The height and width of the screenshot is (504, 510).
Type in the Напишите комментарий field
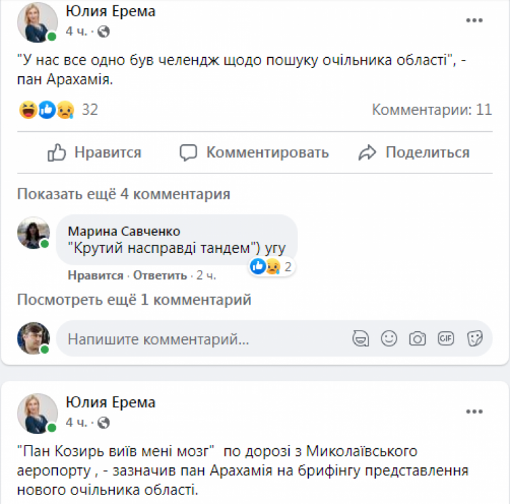(x=204, y=338)
